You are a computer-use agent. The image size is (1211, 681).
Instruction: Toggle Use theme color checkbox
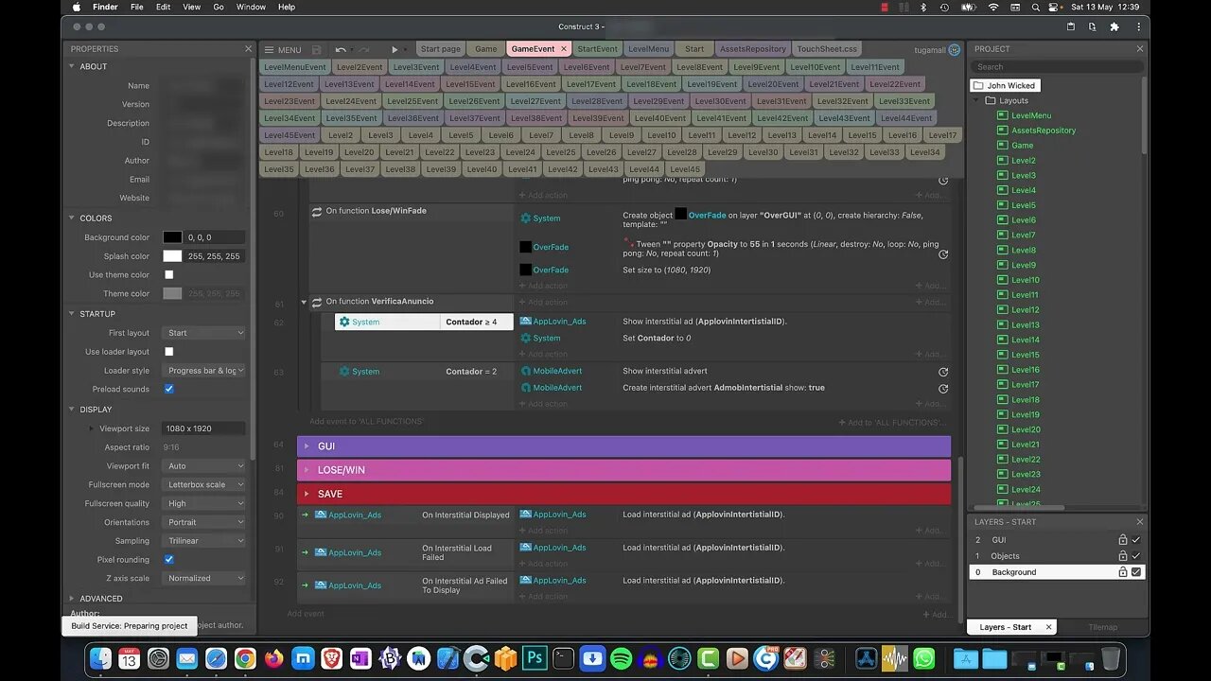coord(169,275)
